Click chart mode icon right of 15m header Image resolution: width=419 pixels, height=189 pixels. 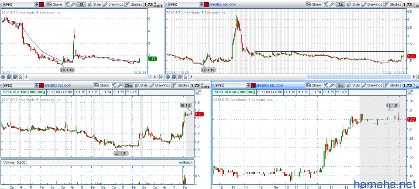pyautogui.click(x=198, y=92)
